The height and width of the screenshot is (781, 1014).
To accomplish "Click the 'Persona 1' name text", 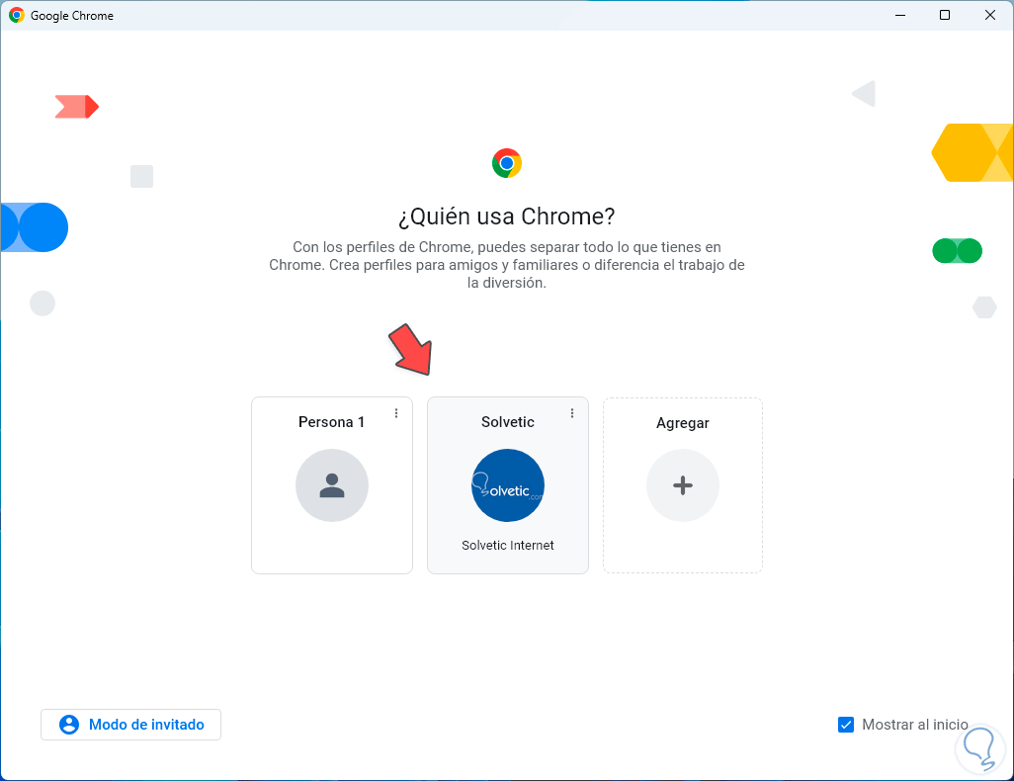I will tap(332, 422).
